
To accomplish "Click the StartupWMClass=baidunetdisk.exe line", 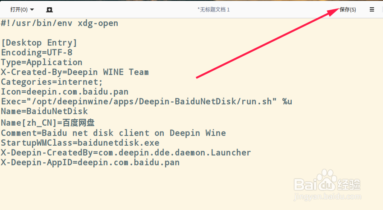I will point(80,143).
